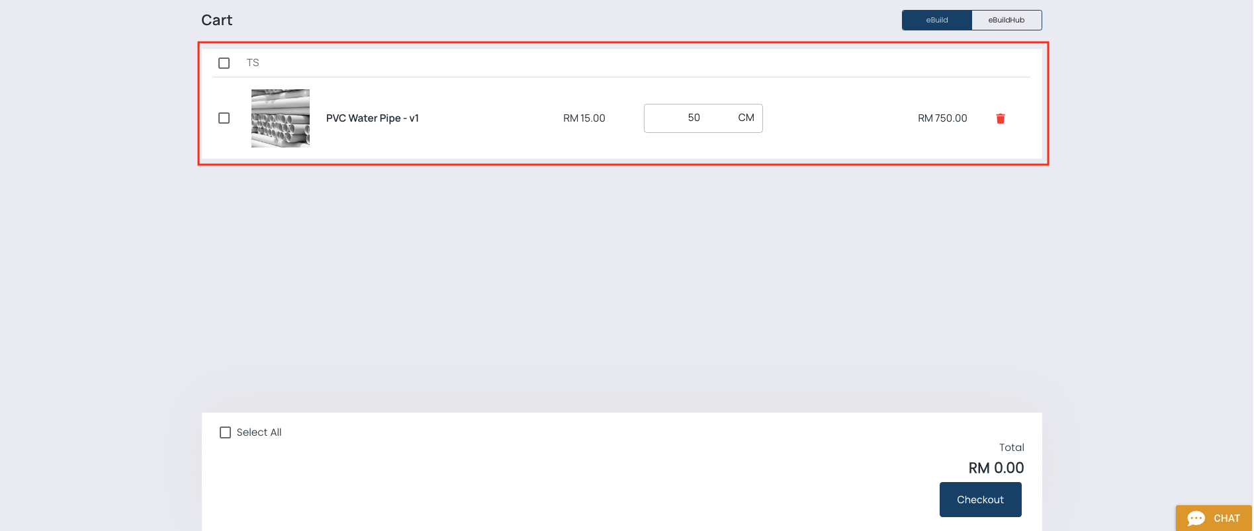Tick the TS seller checkbox
Screen dimensions: 1254x531
coord(224,63)
